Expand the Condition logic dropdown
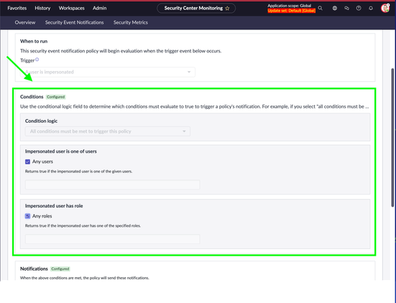The width and height of the screenshot is (396, 303). point(108,131)
